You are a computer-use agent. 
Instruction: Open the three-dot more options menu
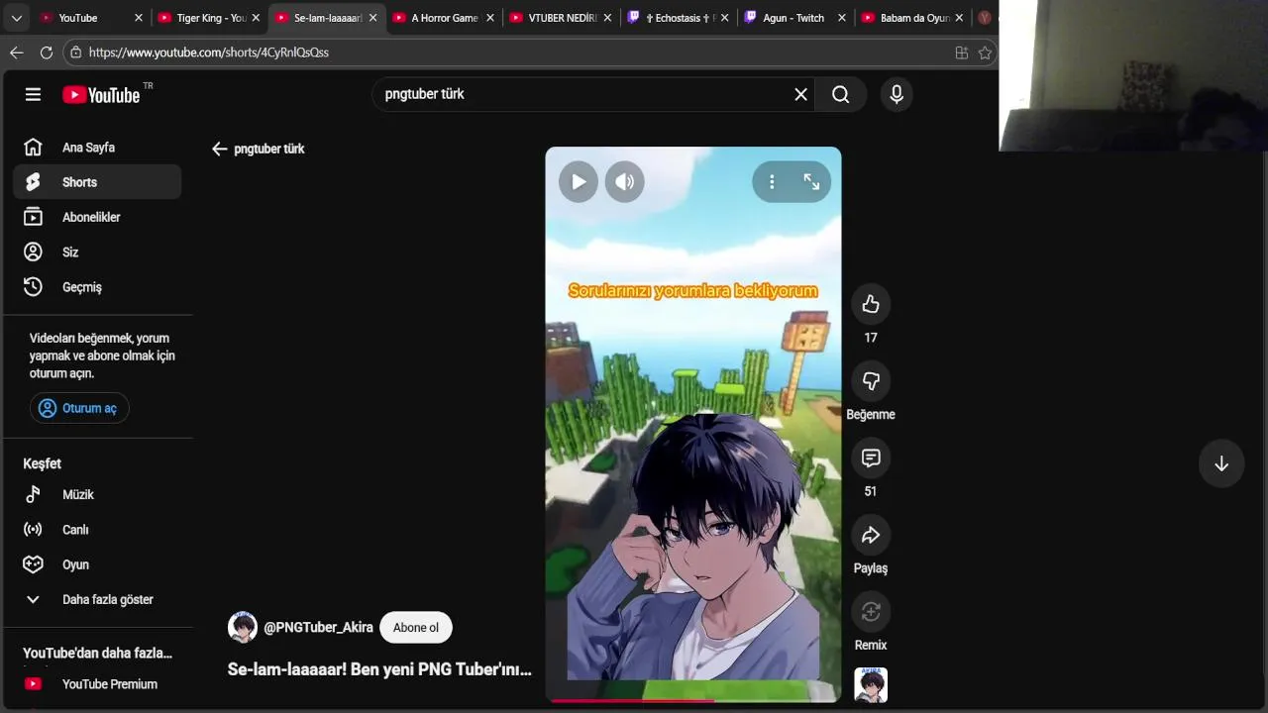click(x=772, y=182)
